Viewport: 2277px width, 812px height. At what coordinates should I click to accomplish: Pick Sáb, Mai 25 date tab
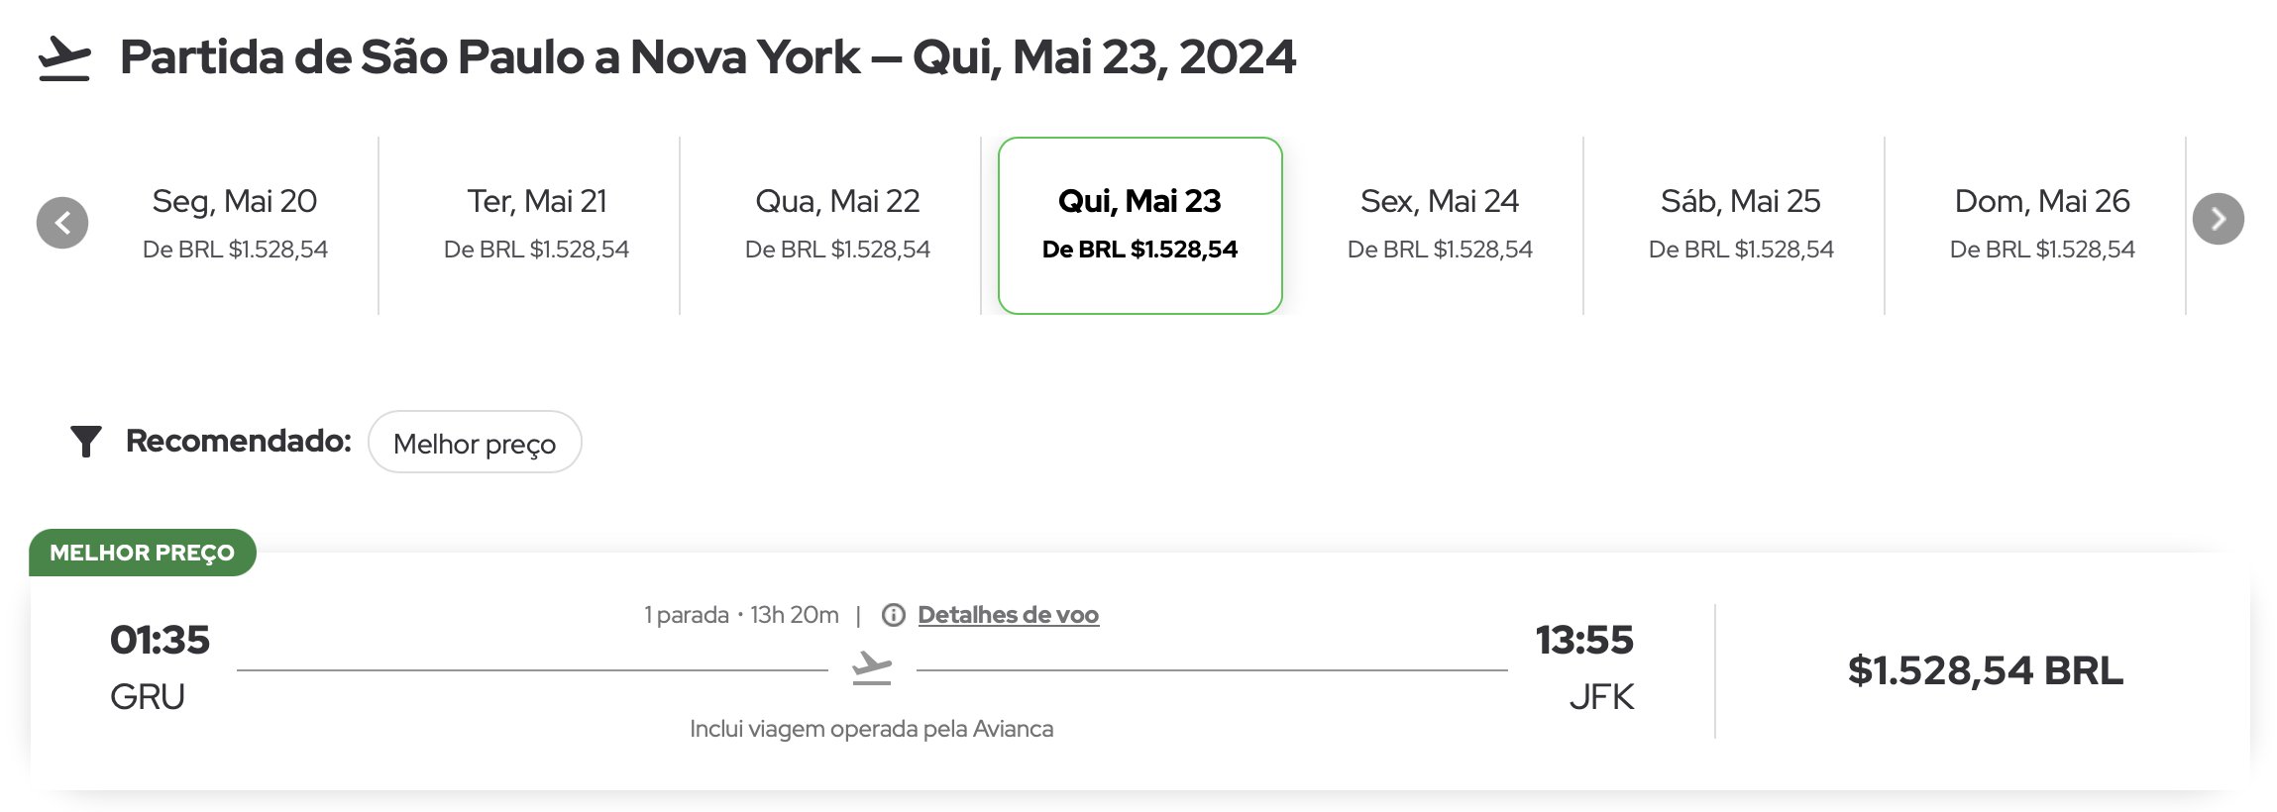1741,226
